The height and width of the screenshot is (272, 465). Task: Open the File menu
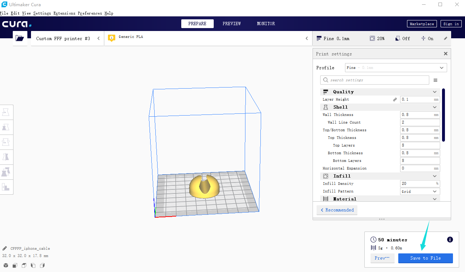(4, 13)
